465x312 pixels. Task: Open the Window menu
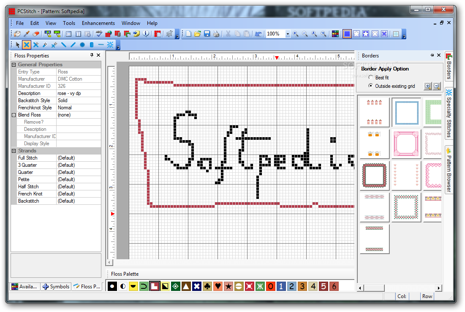point(131,23)
